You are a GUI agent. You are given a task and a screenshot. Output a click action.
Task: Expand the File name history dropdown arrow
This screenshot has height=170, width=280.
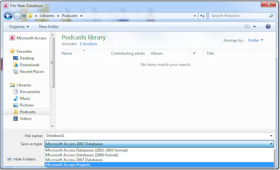[271, 136]
